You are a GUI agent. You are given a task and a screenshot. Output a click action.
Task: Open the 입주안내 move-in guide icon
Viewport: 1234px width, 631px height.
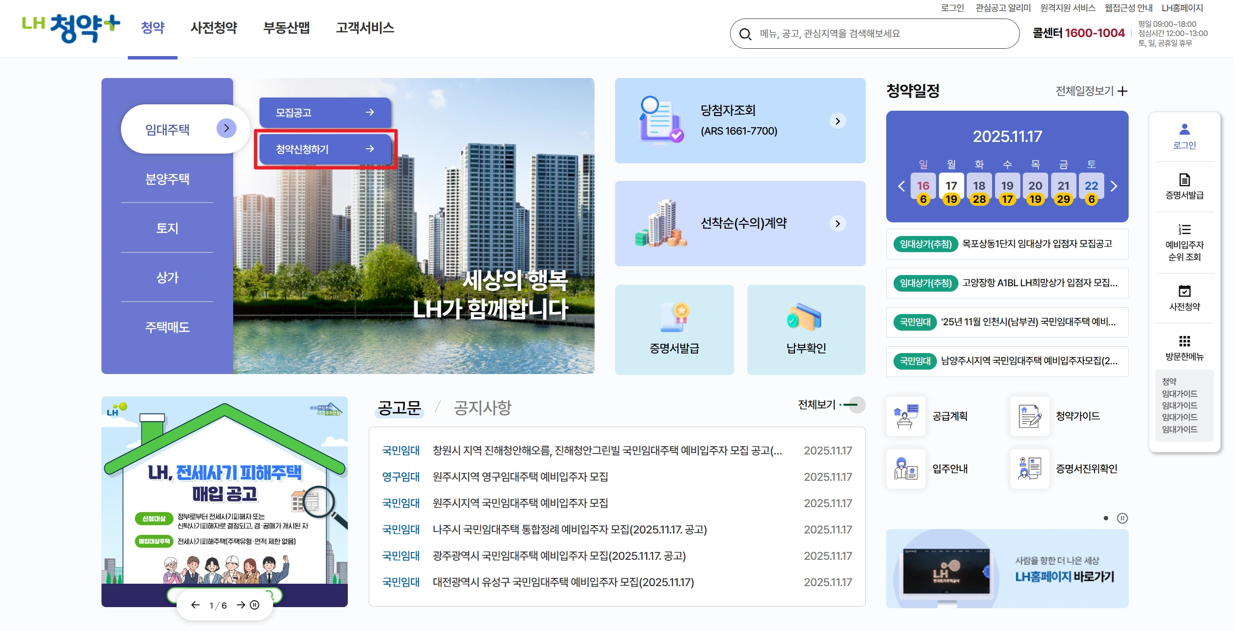pos(906,469)
